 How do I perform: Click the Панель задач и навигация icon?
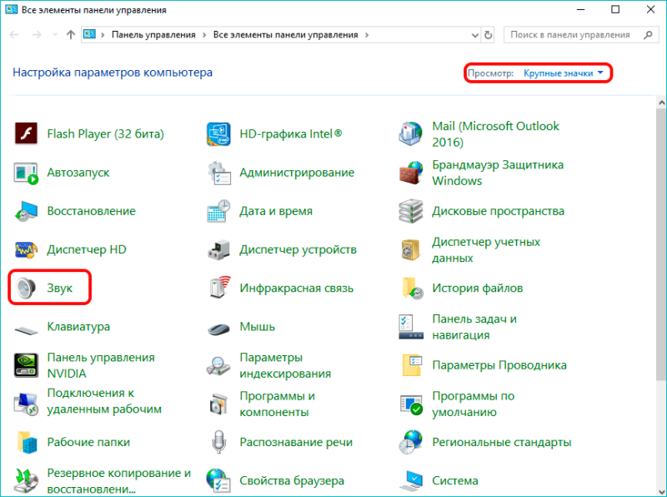pos(411,327)
